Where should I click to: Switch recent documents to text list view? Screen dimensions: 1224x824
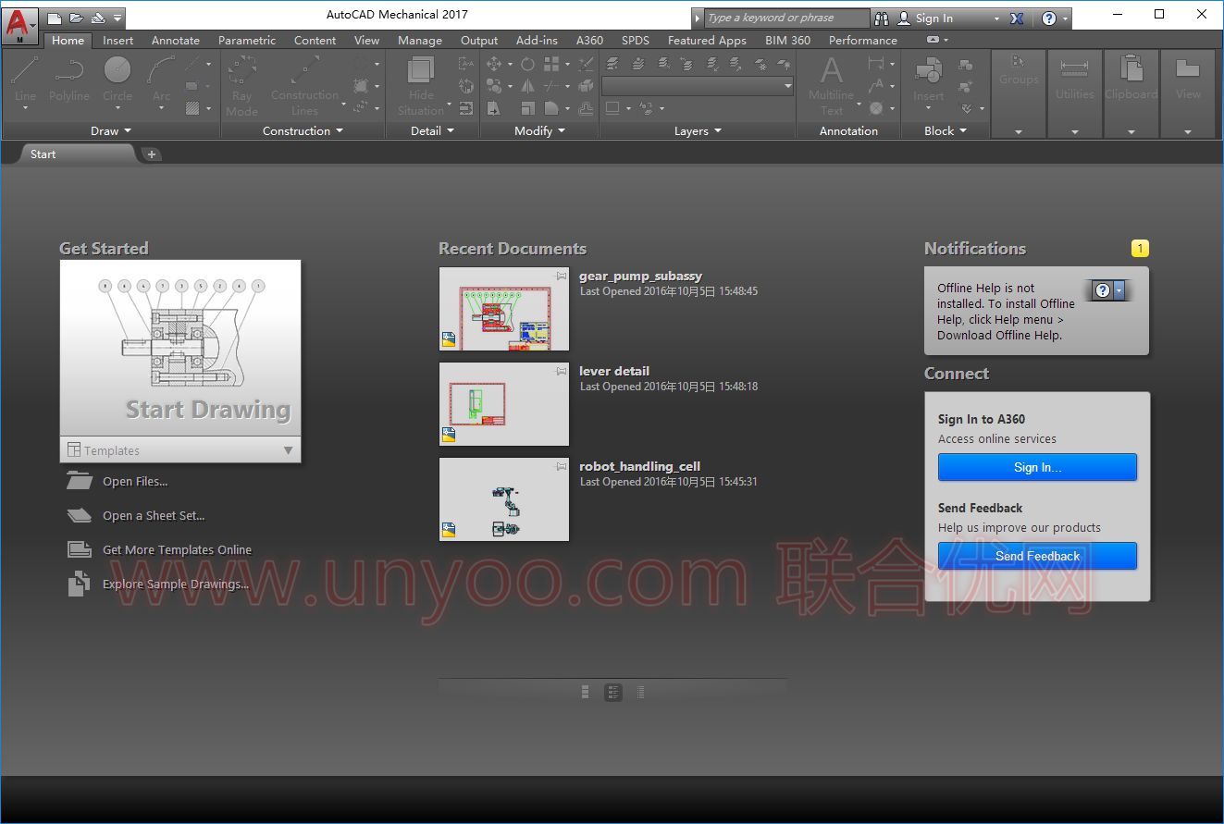click(641, 692)
